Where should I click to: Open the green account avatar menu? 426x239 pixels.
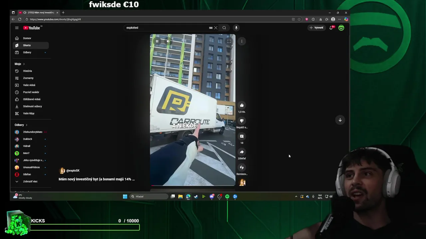(341, 28)
